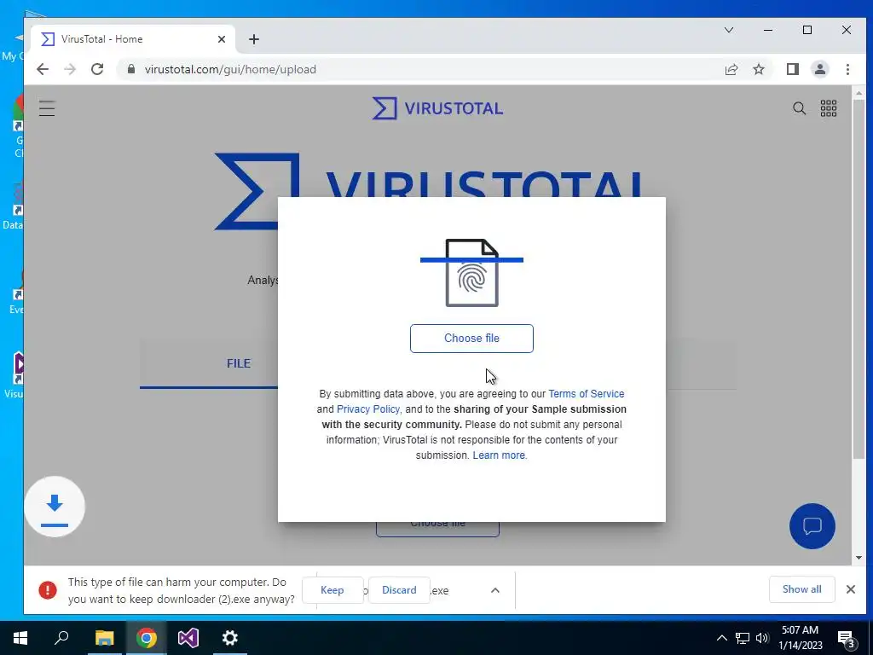Expand download item options chevron

pos(495,590)
